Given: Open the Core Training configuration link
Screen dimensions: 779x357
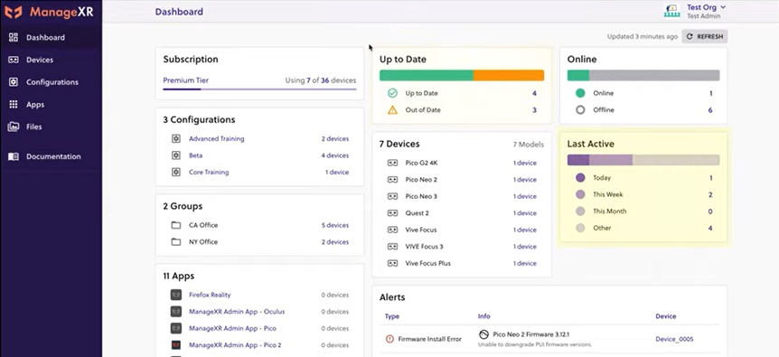Looking at the screenshot, I should tap(209, 173).
